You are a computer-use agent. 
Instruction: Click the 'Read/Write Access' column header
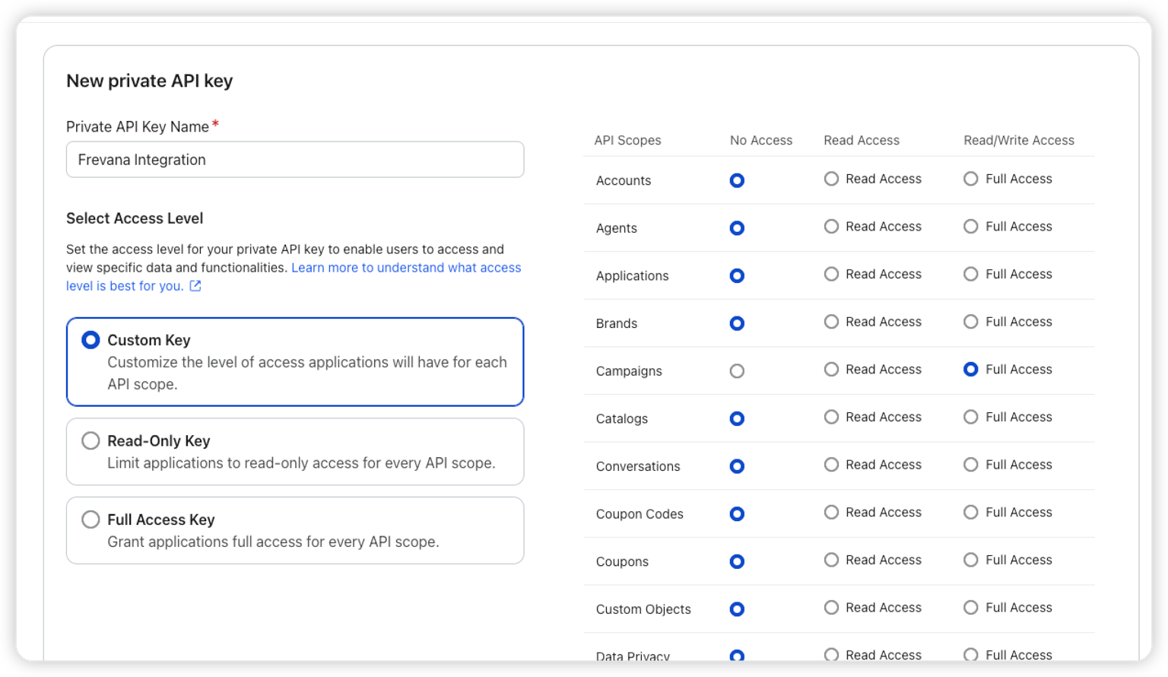click(1019, 140)
